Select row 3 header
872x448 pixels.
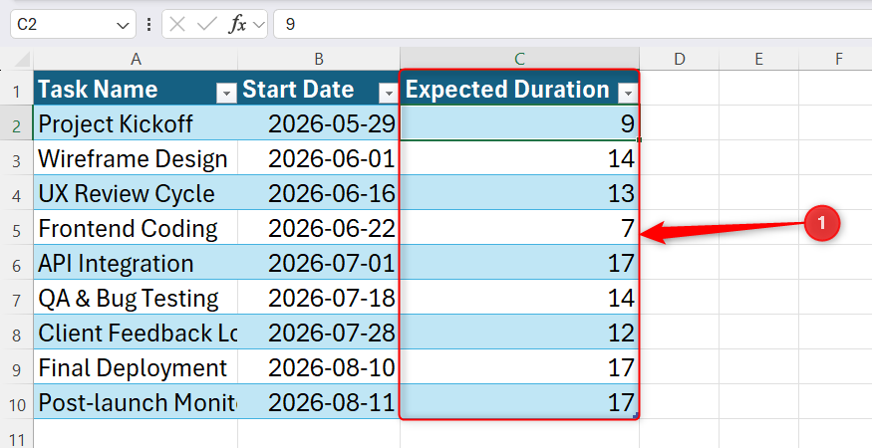point(17,160)
